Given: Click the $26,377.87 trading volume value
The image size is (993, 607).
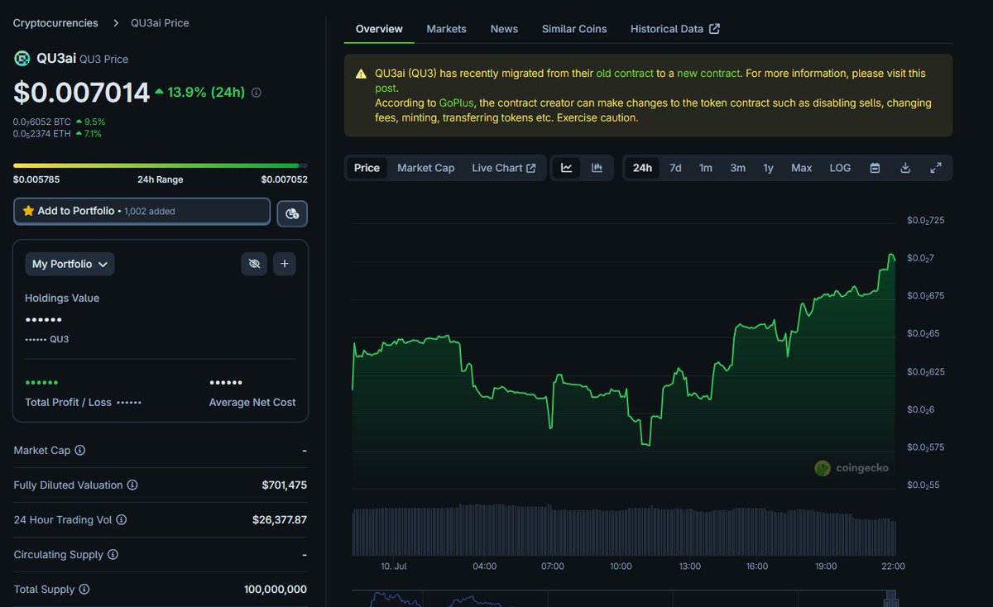Looking at the screenshot, I should point(280,520).
